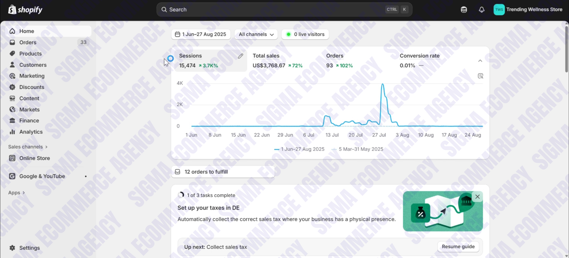Dismiss the tax setup guide card
Viewport: 569px width, 258px height.
[477, 197]
